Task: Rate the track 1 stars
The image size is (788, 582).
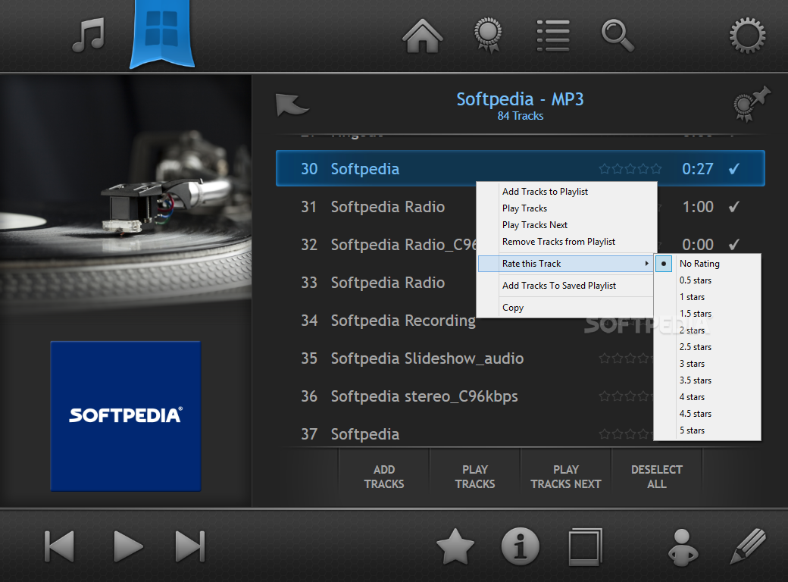Action: [708, 297]
